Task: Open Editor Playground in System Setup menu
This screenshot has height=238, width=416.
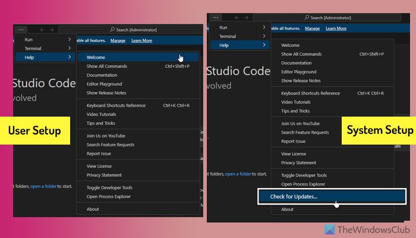Action: pyautogui.click(x=332, y=72)
